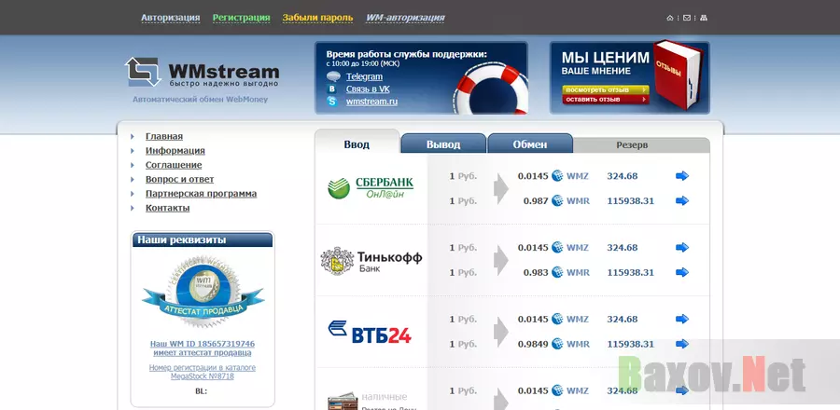Open the Вопрос и ответ menu item
The height and width of the screenshot is (410, 840).
[x=179, y=179]
